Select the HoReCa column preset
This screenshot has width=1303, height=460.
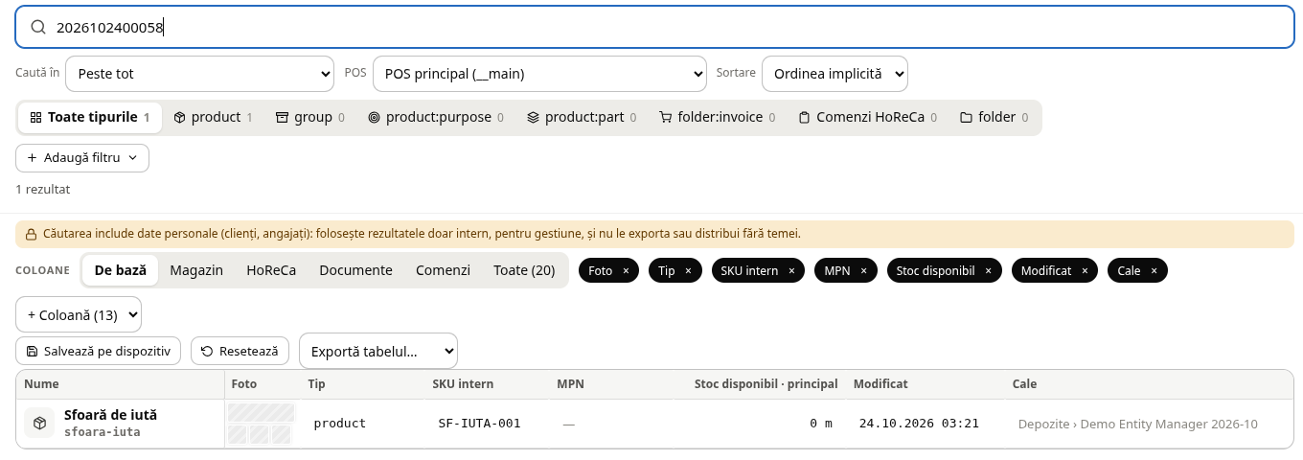point(271,270)
